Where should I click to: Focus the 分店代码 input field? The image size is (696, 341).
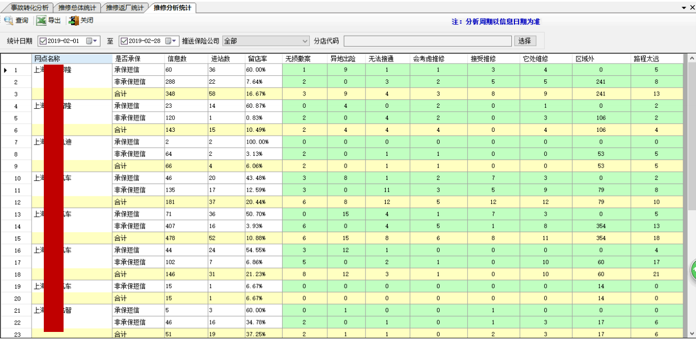coord(427,41)
